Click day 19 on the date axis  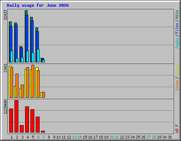point(106,137)
